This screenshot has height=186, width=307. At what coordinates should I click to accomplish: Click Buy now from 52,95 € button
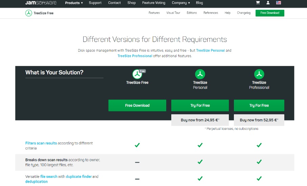[x=259, y=120]
